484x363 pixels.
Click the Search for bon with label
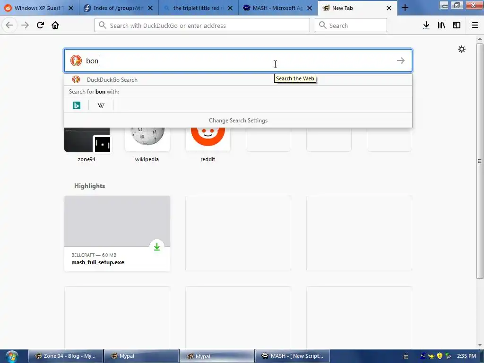(94, 92)
